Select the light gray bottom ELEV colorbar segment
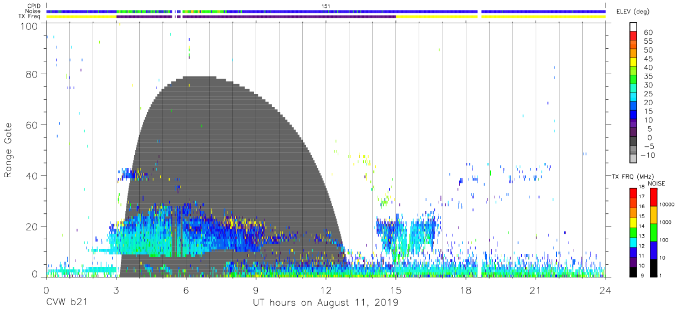This screenshot has width=681, height=314. coord(633,158)
